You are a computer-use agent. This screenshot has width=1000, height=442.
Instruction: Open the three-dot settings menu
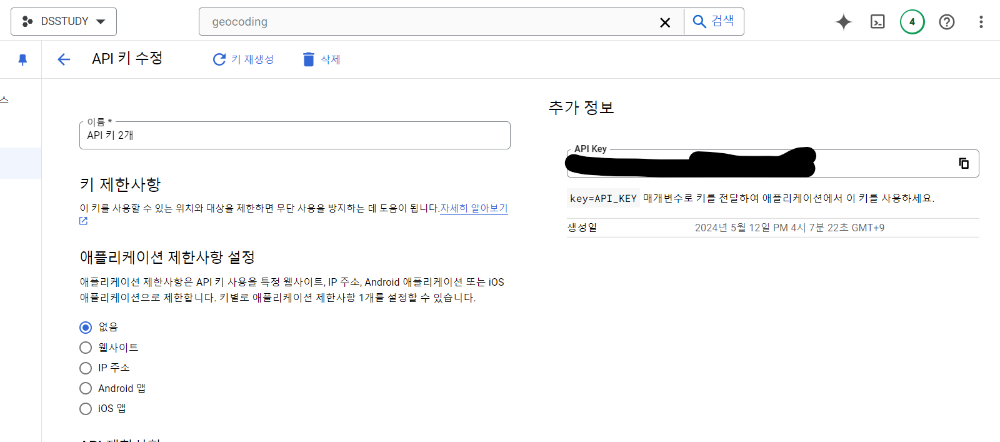pos(981,22)
